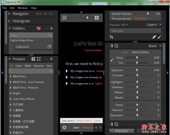The width and height of the screenshot is (170, 135).
Task: Click the large thumbnail grid icon
Action: coord(97,18)
